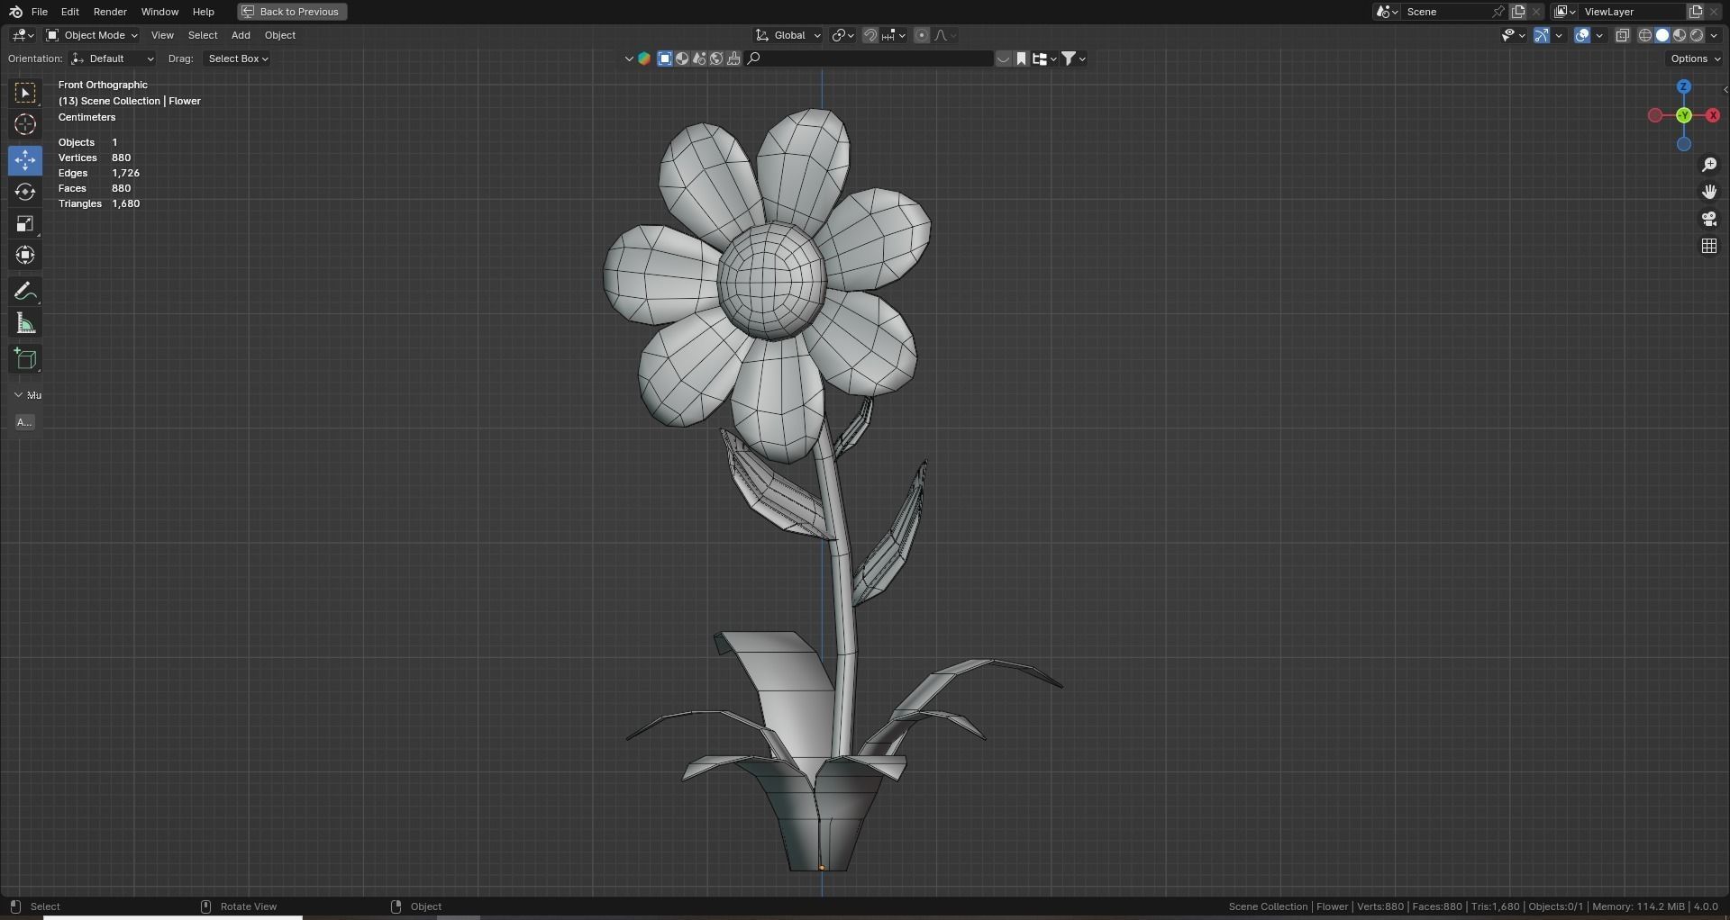Viewport: 1730px width, 920px height.
Task: Add a new ViewLayer copy icon
Action: click(x=1696, y=12)
